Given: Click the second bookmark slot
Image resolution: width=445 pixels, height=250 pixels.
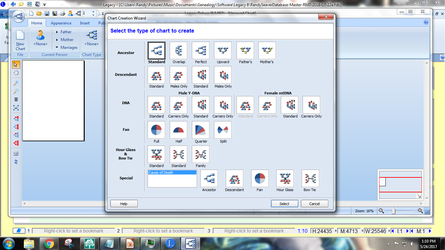Looking at the screenshot, I should pyautogui.click(x=163, y=231).
